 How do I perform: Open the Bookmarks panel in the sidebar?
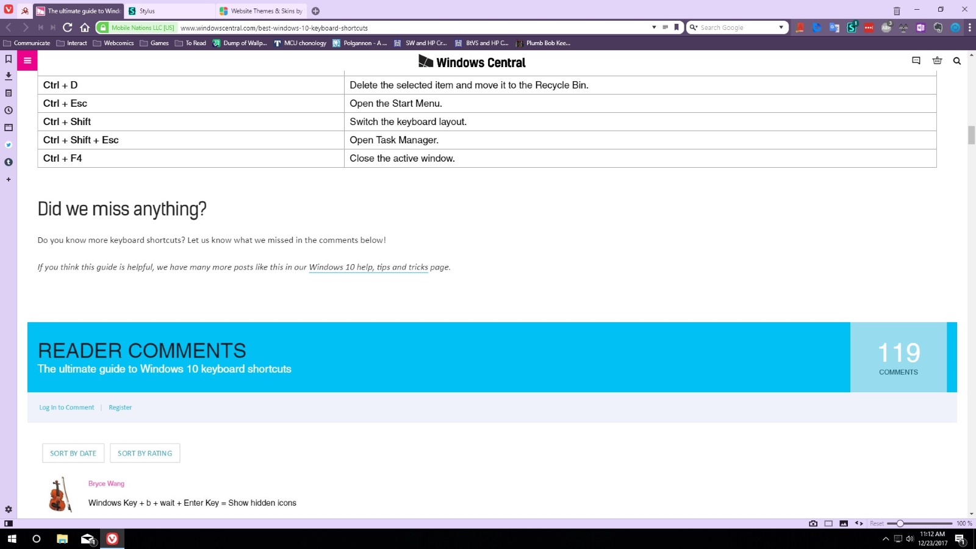pyautogui.click(x=9, y=59)
